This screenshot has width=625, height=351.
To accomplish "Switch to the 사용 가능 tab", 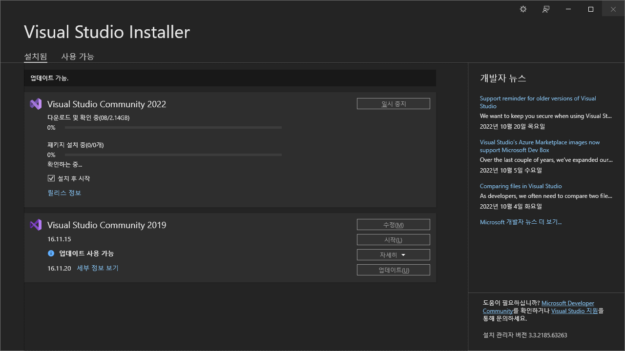I will tap(78, 57).
